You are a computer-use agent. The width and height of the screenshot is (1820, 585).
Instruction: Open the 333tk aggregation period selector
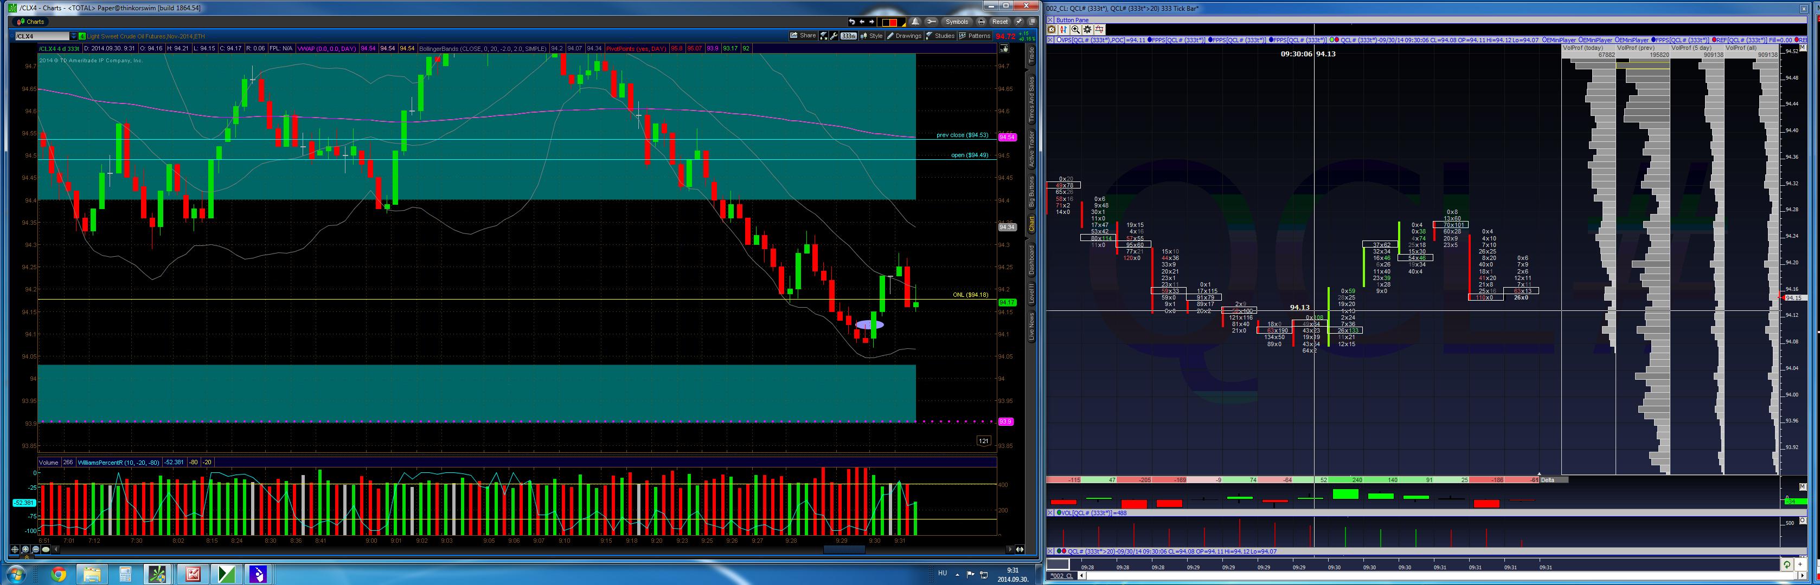849,36
